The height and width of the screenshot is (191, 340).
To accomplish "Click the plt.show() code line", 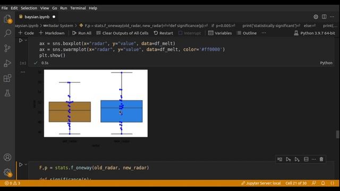I will (52, 55).
